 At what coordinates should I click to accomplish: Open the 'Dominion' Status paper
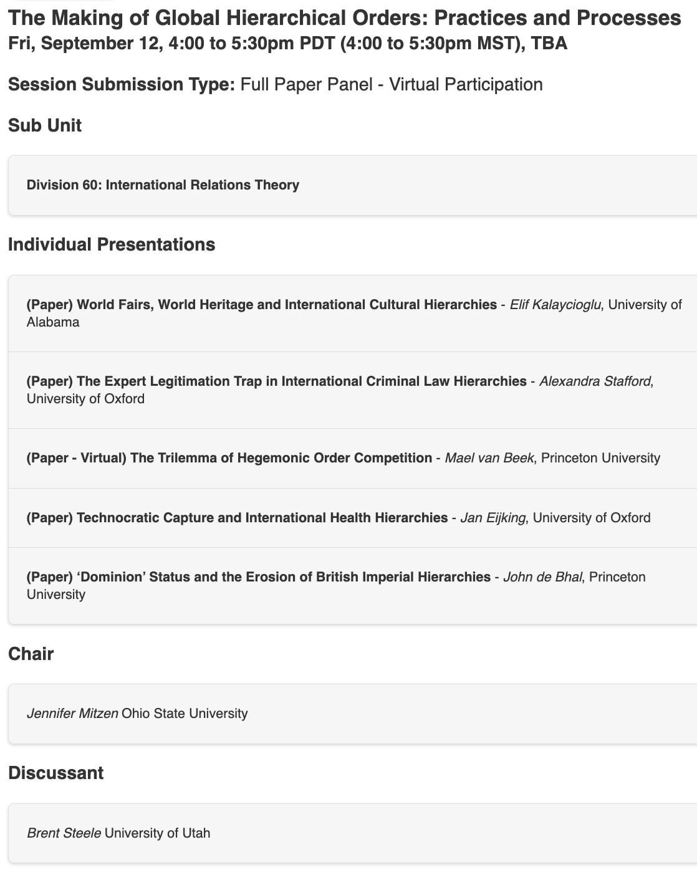pos(258,577)
